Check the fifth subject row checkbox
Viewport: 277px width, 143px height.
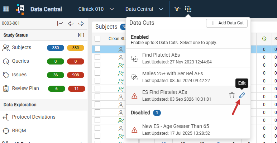click(x=97, y=81)
